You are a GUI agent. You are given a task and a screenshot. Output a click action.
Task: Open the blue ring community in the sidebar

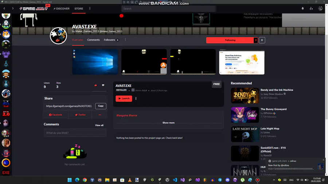click(x=6, y=163)
